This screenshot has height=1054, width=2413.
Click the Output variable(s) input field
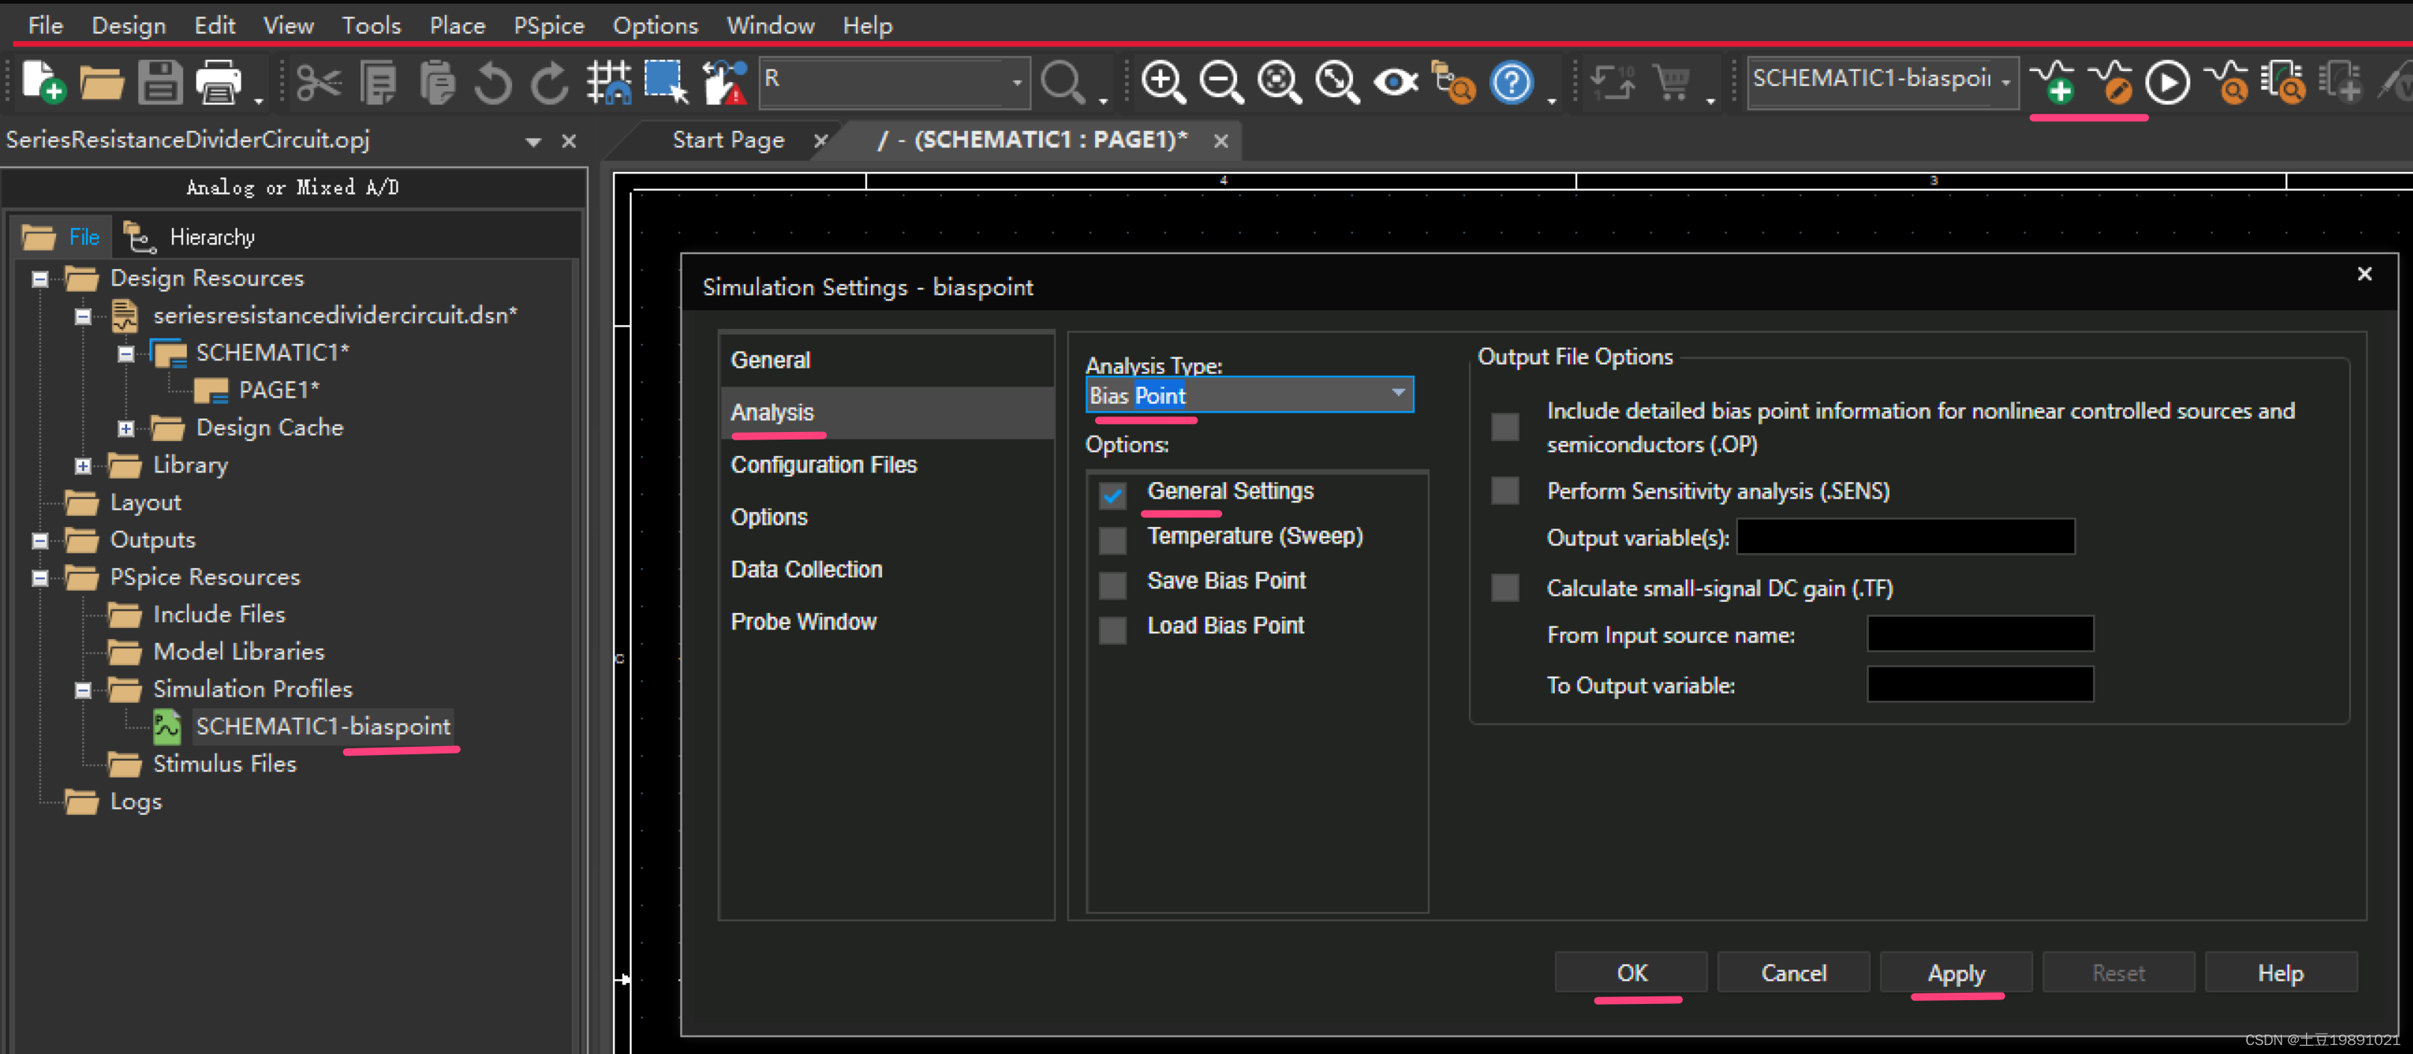tap(1905, 537)
